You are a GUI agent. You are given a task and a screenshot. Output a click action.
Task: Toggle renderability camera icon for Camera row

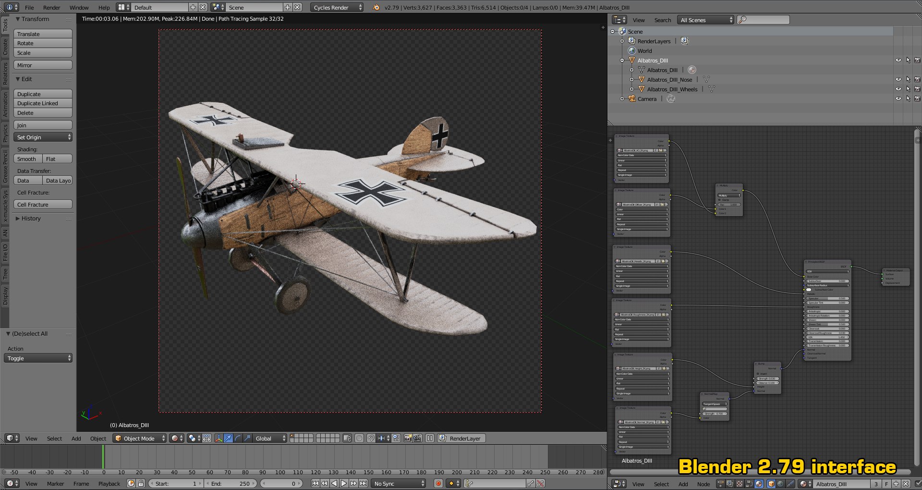[917, 98]
